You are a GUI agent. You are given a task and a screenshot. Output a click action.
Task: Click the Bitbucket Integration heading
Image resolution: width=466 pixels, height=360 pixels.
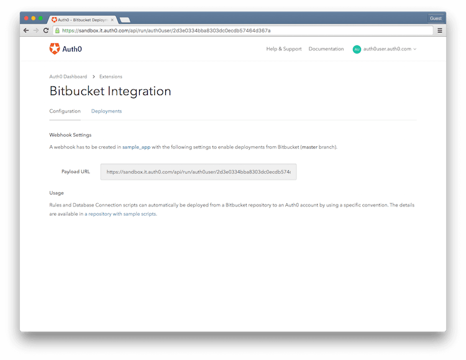110,91
